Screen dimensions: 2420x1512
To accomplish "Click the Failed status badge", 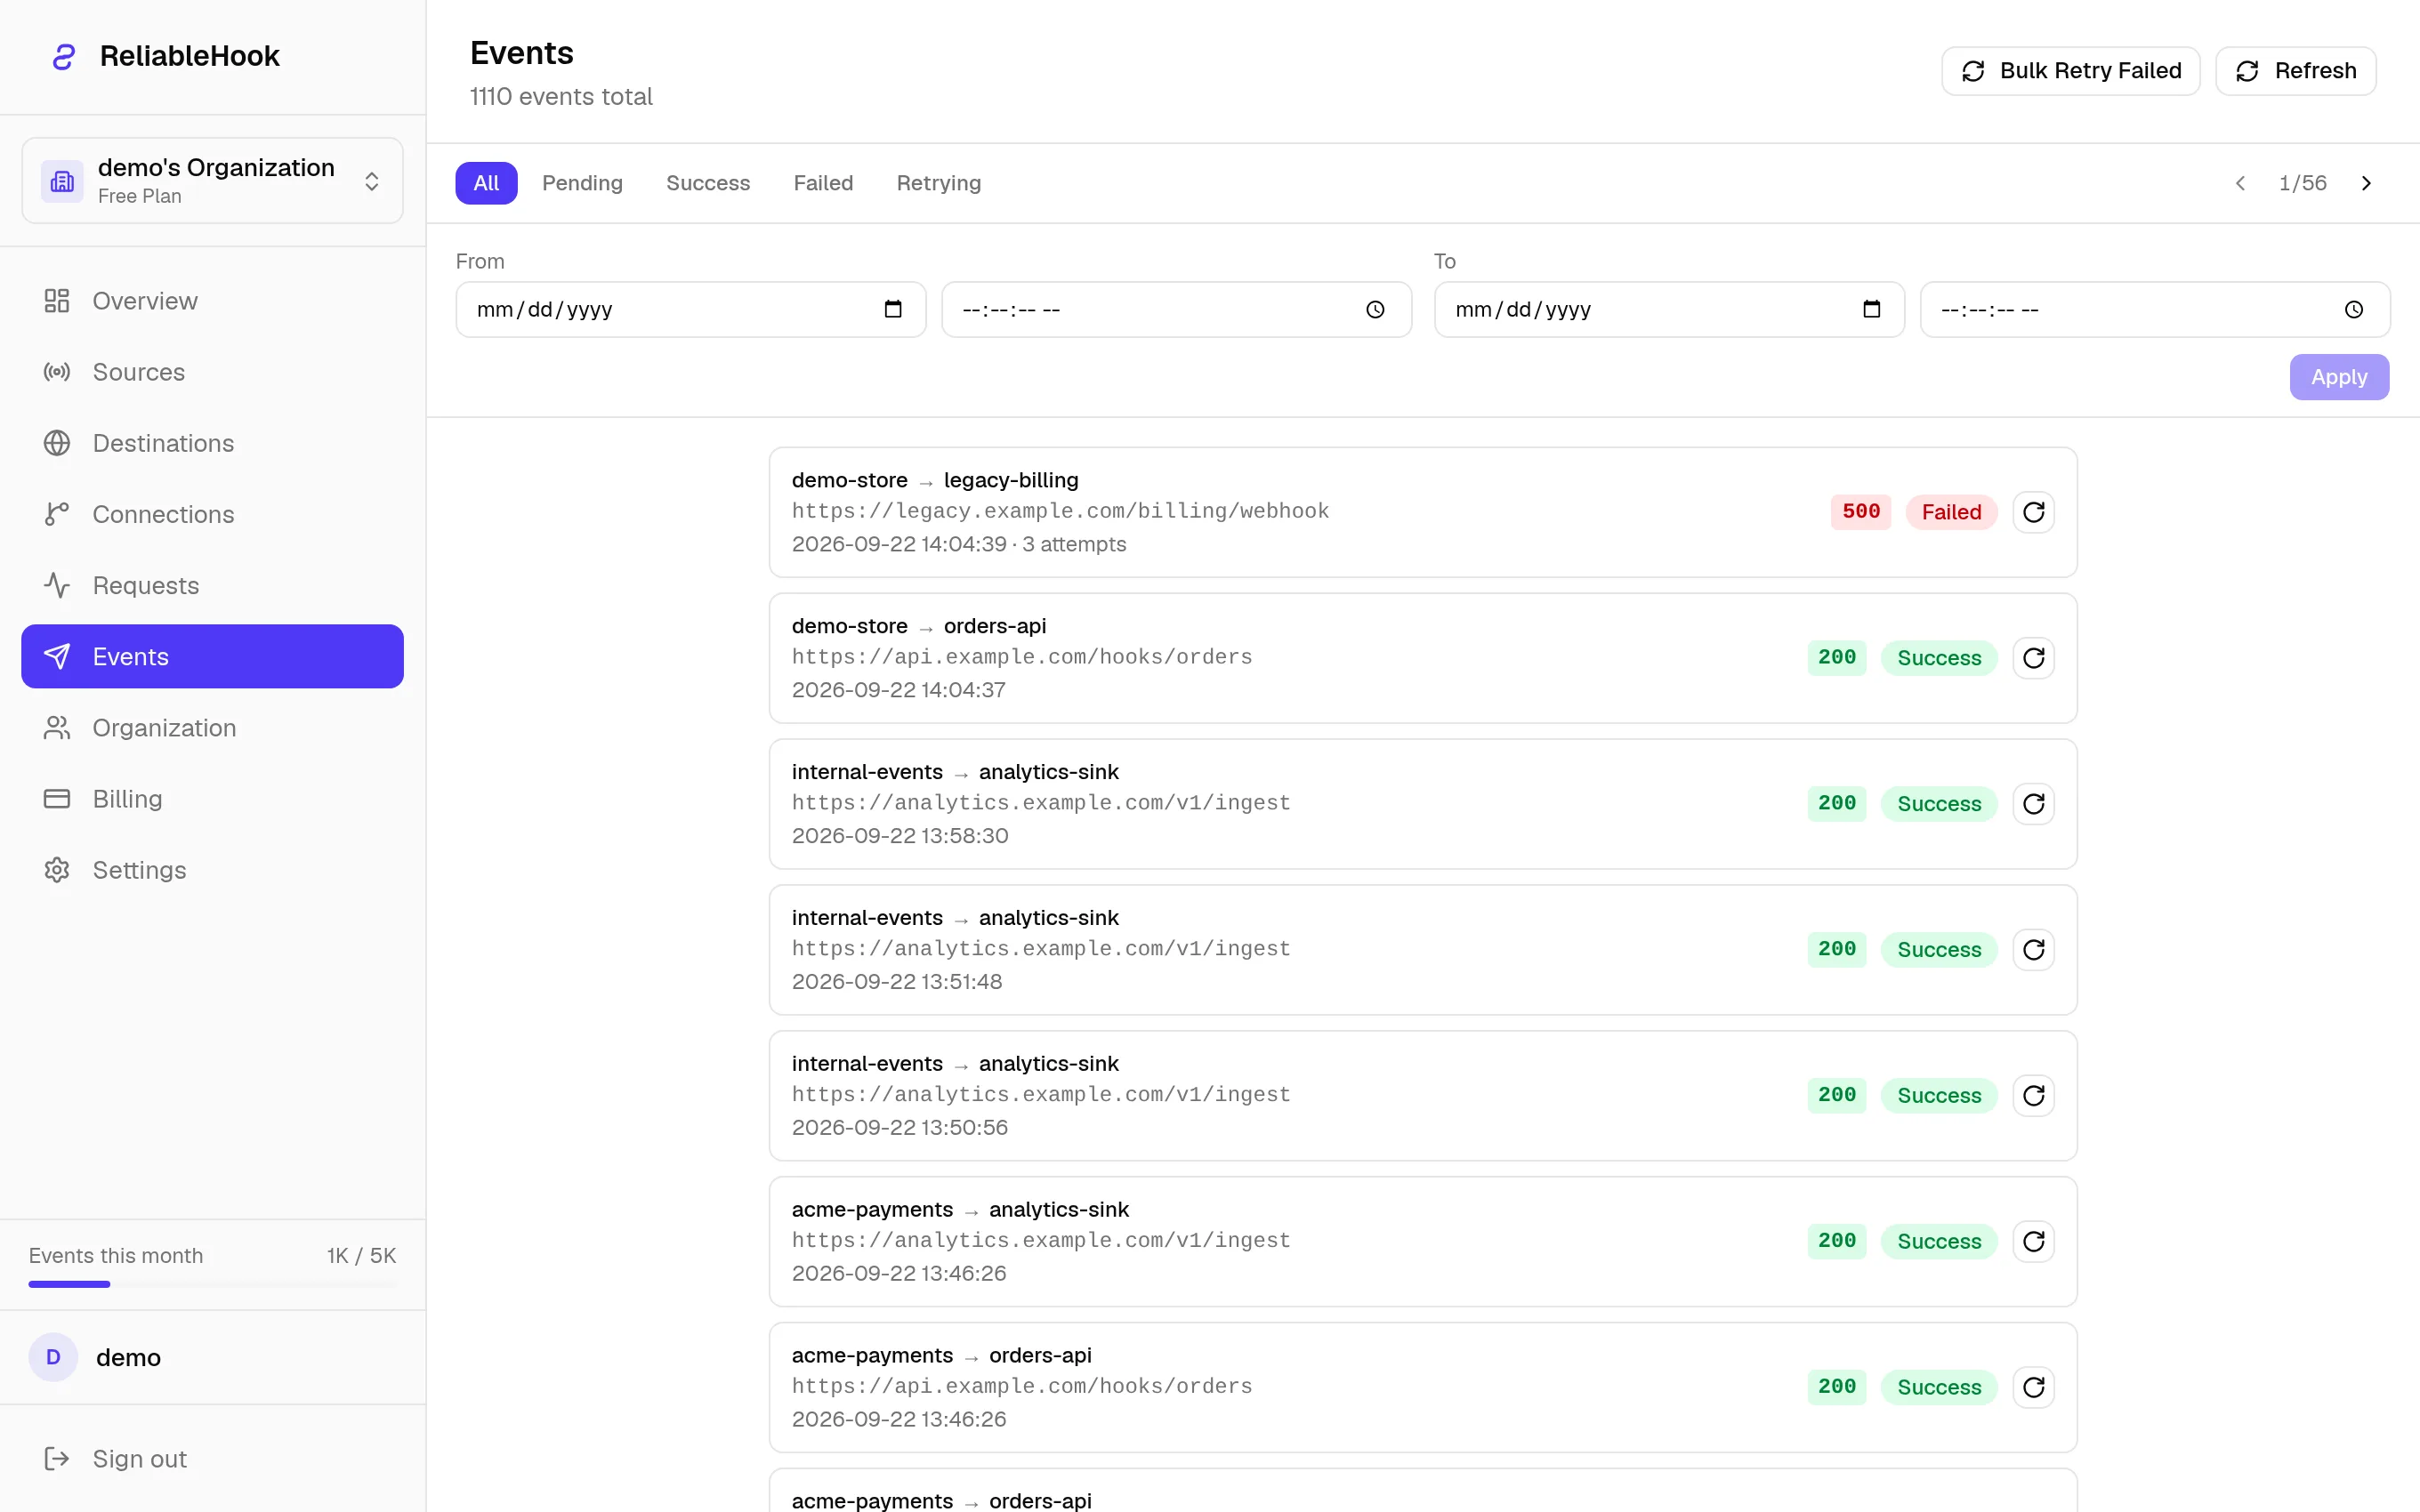I will tap(1950, 512).
